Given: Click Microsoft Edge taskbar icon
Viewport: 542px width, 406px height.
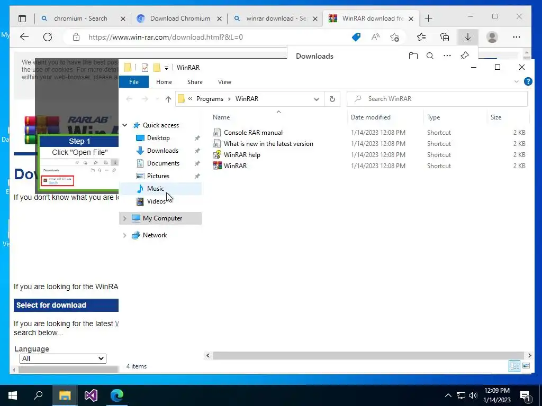Looking at the screenshot, I should [117, 395].
